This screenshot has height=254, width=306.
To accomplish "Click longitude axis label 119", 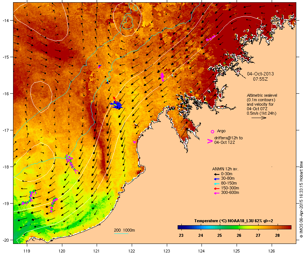I will pyautogui.click(x=27, y=251).
